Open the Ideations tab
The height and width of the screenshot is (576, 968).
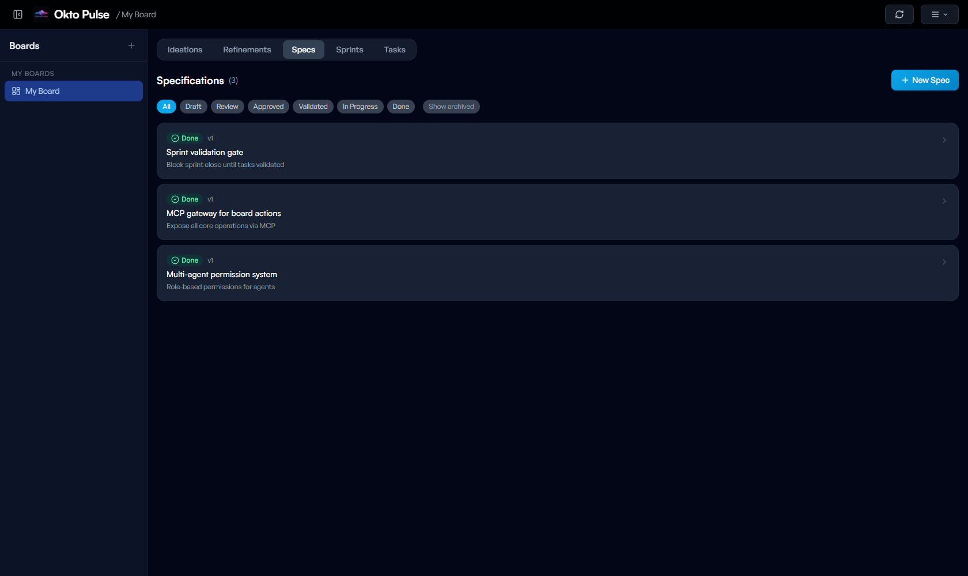coord(185,50)
